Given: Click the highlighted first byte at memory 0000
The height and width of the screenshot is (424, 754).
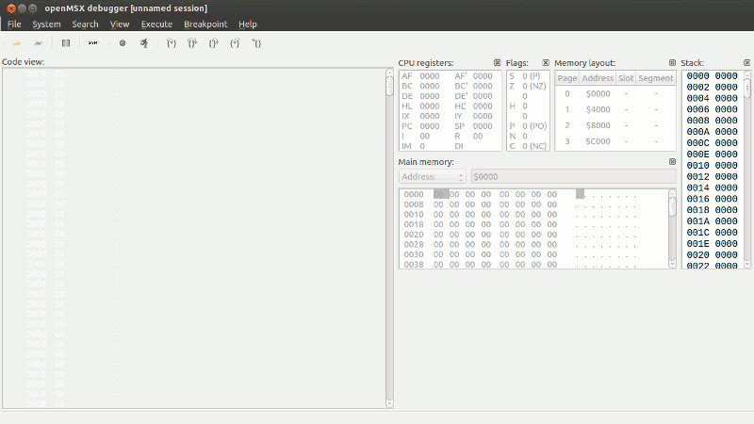Looking at the screenshot, I should (x=440, y=194).
